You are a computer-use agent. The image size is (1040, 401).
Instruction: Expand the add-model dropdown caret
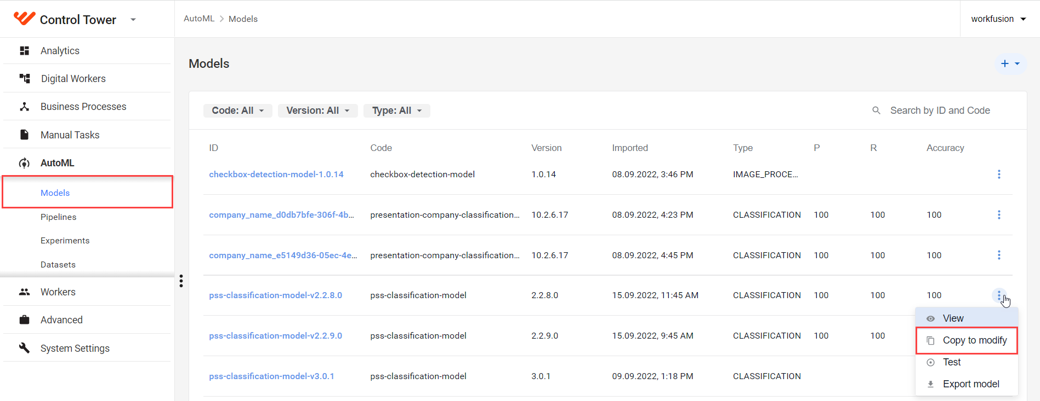[x=1018, y=63]
